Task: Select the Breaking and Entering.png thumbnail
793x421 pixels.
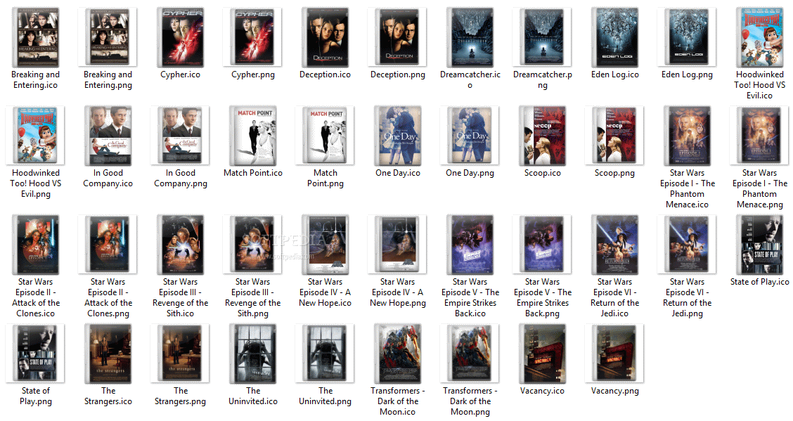Action: [x=108, y=37]
